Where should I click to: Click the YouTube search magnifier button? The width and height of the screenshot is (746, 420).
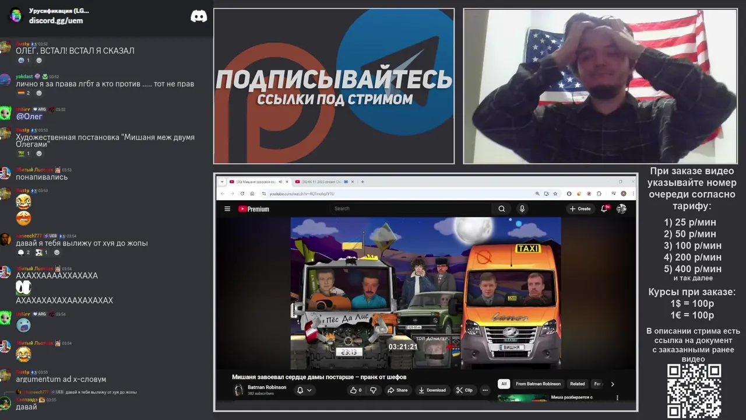(x=501, y=209)
